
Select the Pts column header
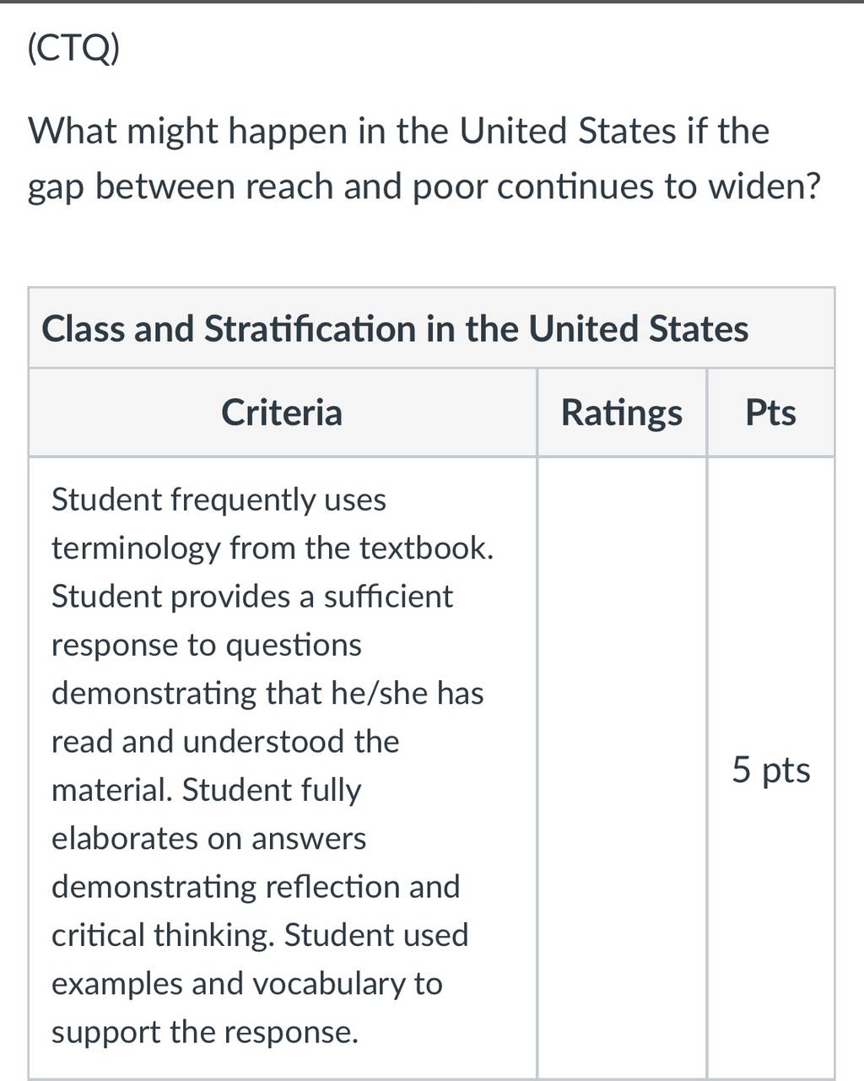click(x=770, y=413)
